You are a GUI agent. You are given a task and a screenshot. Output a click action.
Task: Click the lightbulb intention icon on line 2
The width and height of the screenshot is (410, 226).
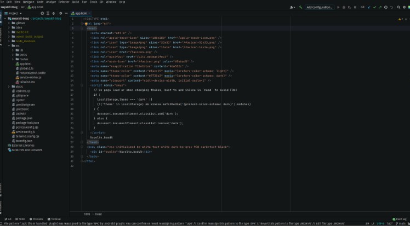click(86, 24)
